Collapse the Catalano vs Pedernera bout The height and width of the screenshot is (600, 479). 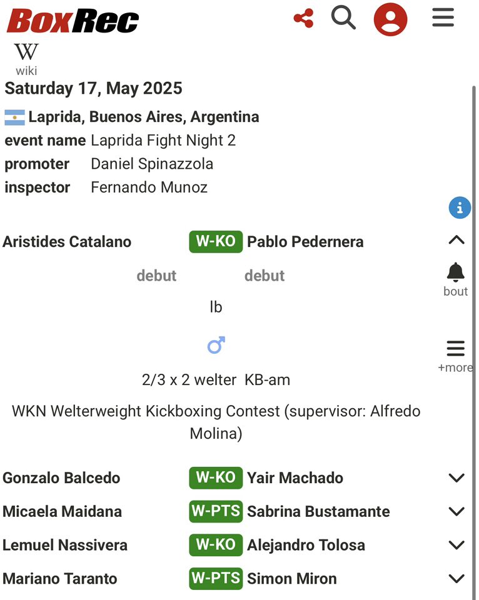[x=456, y=240]
